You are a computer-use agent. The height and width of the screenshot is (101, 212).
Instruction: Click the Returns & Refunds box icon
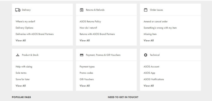[x=82, y=10]
